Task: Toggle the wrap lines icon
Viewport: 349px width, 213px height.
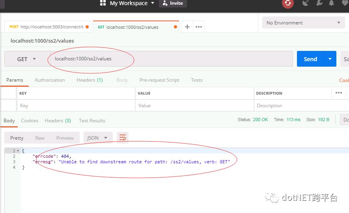Action: pos(122,138)
